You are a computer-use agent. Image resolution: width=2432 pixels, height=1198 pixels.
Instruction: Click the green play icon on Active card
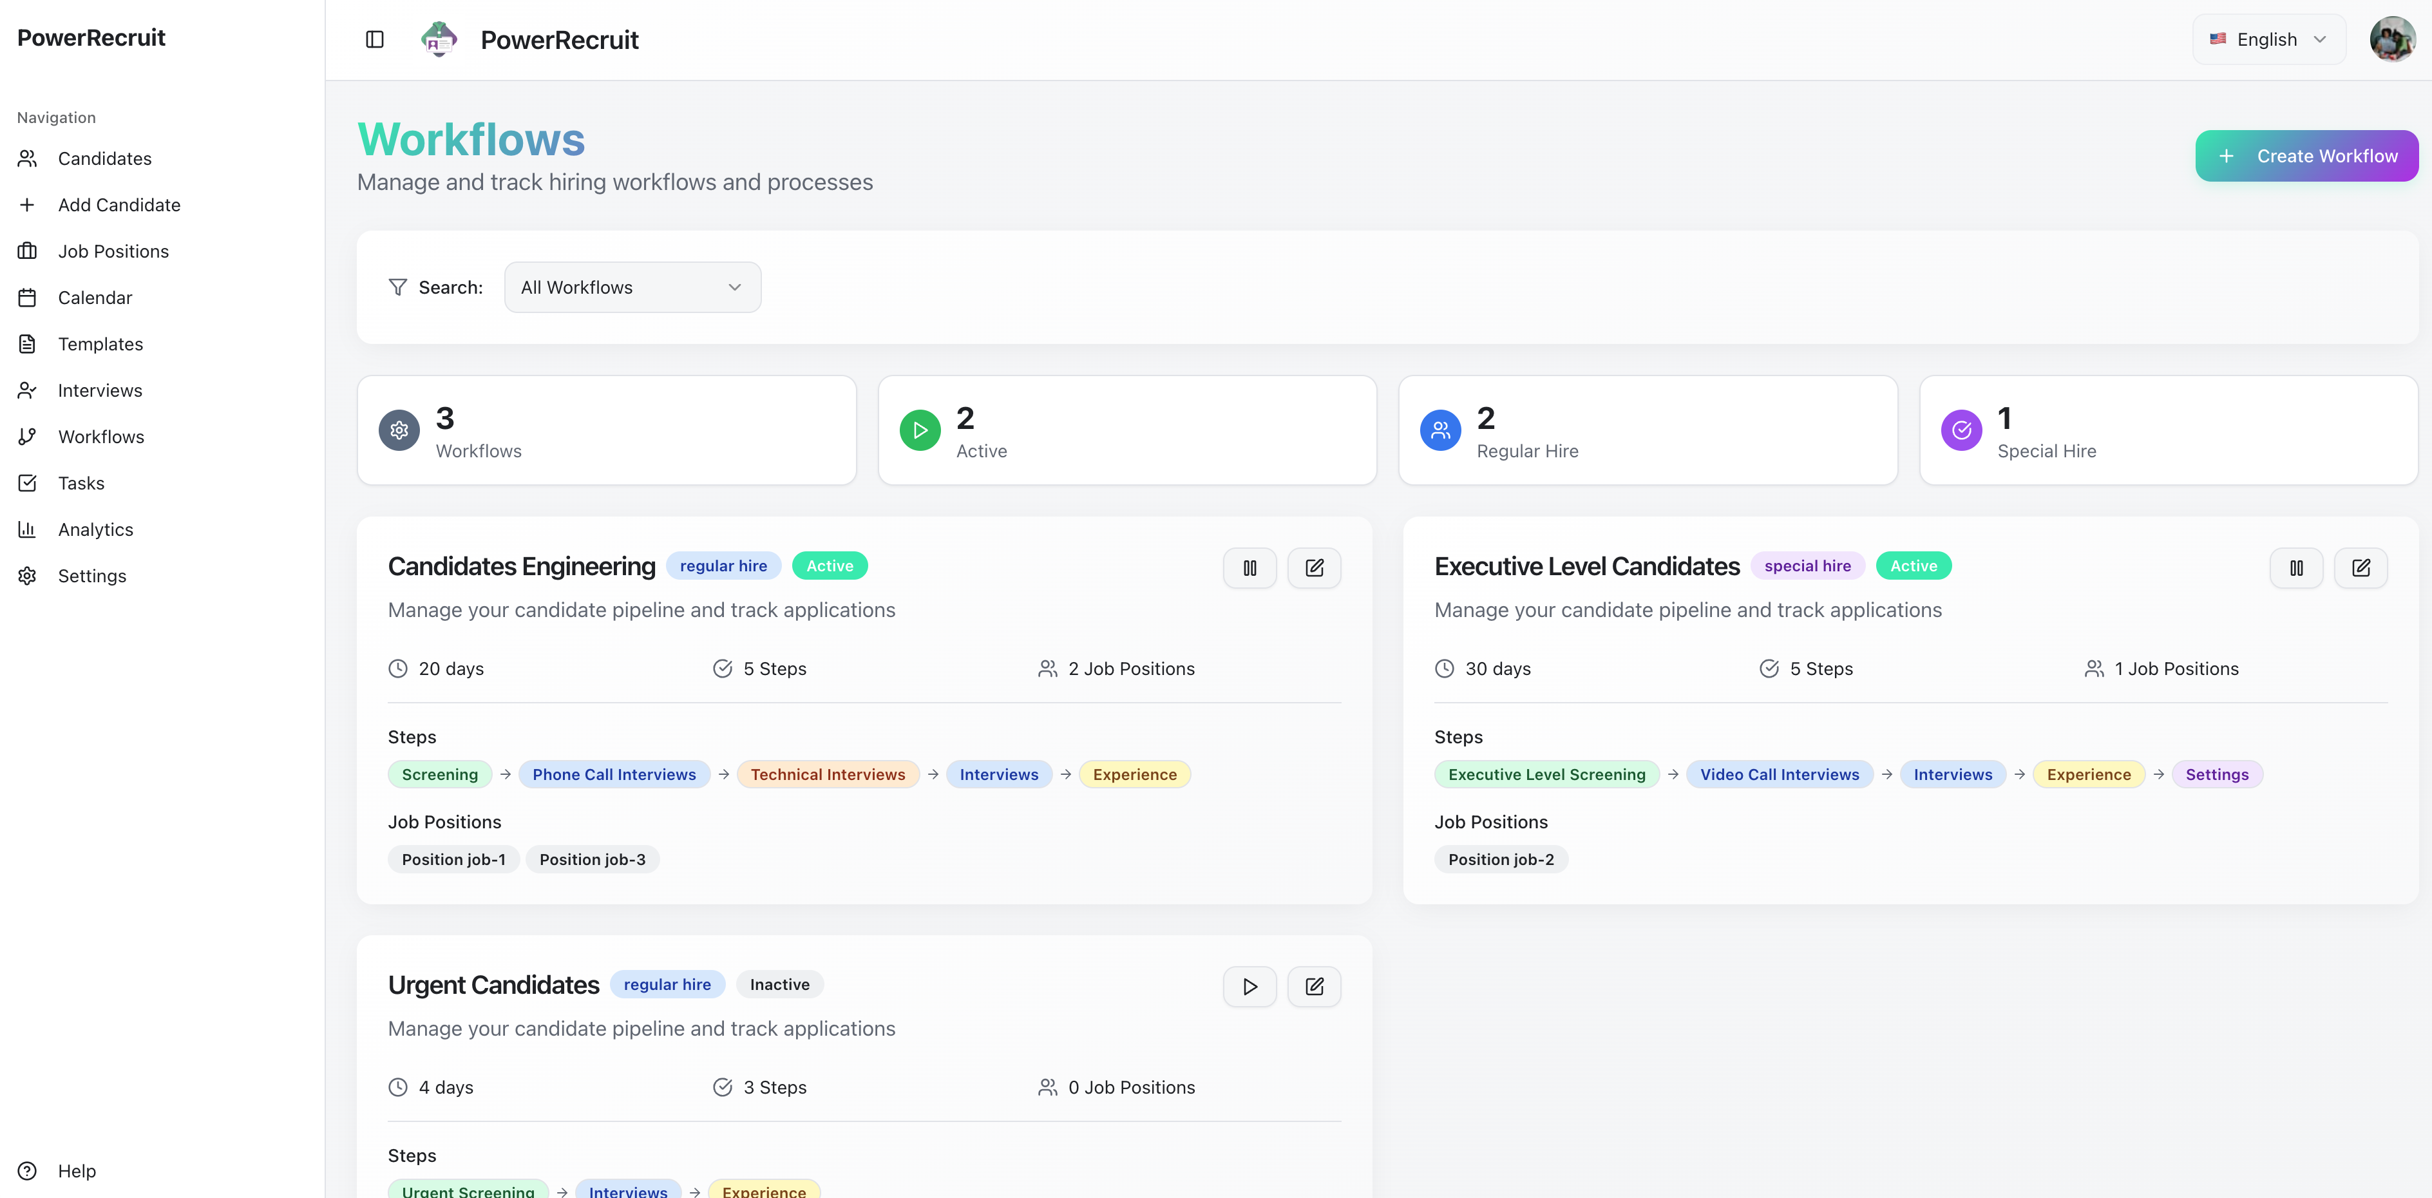click(920, 430)
